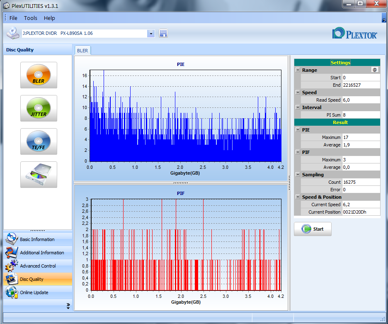This screenshot has width=388, height=324.
Task: Click the PIE Average value 1,9
Action: pyautogui.click(x=361, y=145)
